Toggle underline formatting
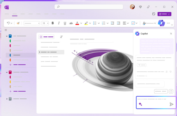 tap(65, 23)
